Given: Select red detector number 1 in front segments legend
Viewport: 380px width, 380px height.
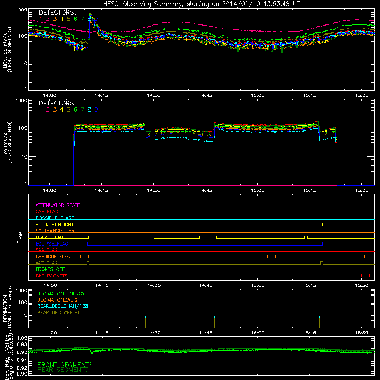Looking at the screenshot, I should coord(41,19).
